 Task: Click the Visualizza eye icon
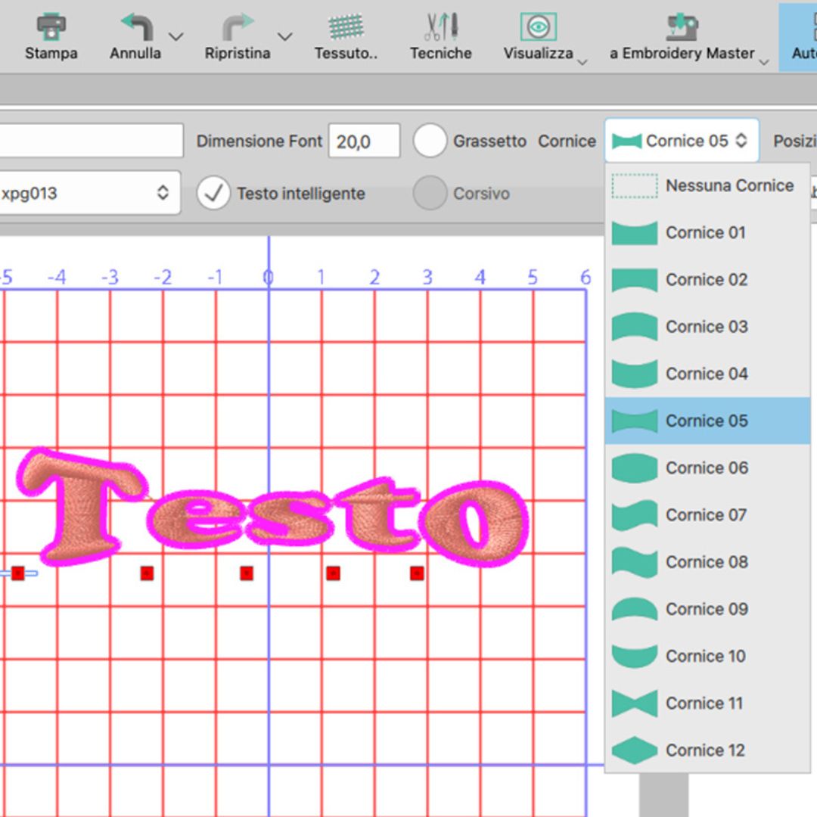tap(538, 28)
